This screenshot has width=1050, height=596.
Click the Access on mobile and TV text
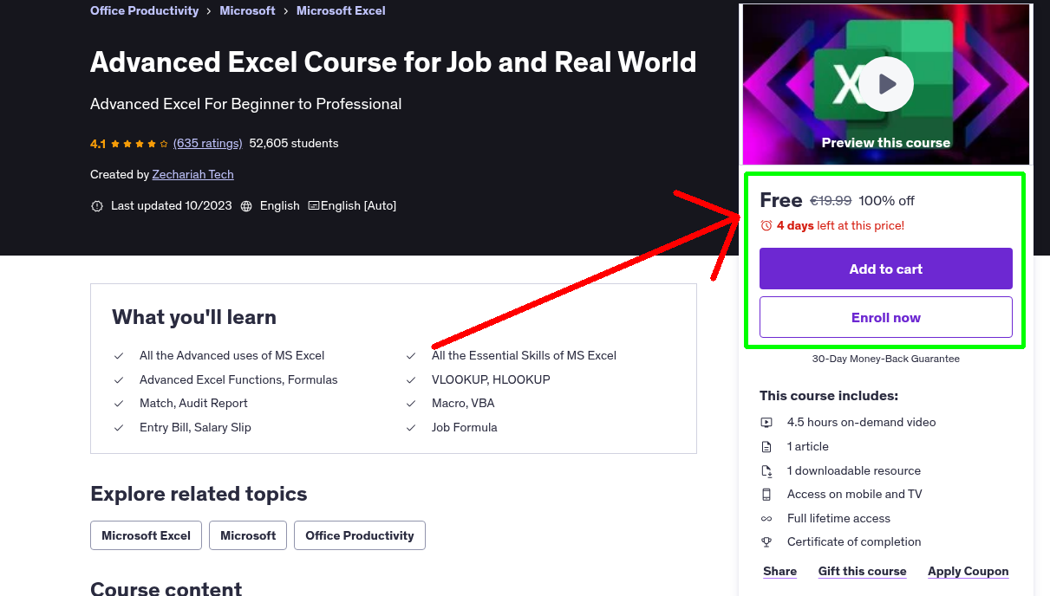(855, 495)
